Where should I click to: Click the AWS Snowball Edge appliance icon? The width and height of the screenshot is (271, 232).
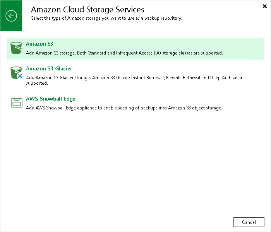pyautogui.click(x=16, y=102)
